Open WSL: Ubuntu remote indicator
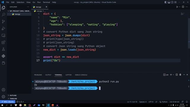The height and width of the screenshot is (107, 190). pos(8,102)
